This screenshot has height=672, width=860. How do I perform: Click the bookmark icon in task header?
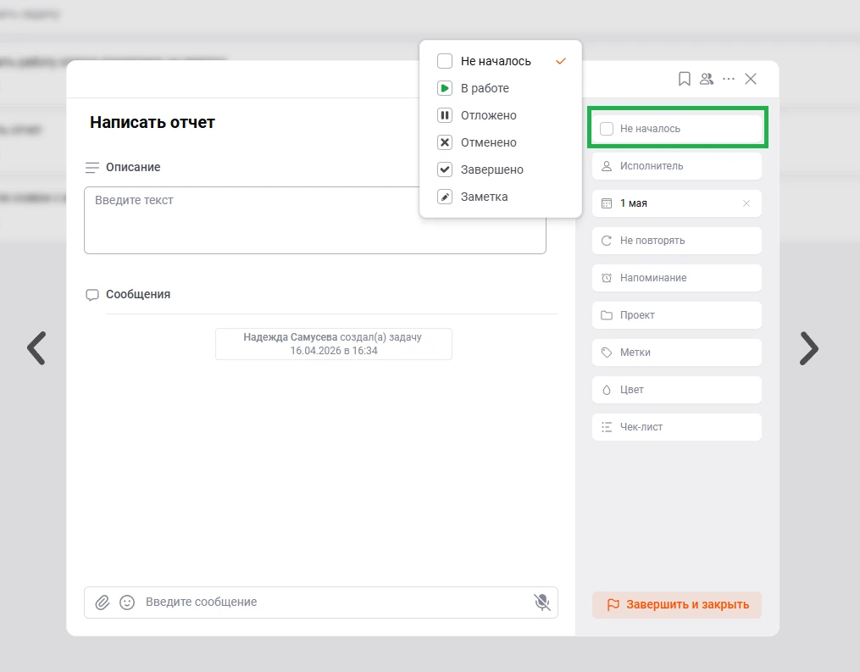[685, 79]
